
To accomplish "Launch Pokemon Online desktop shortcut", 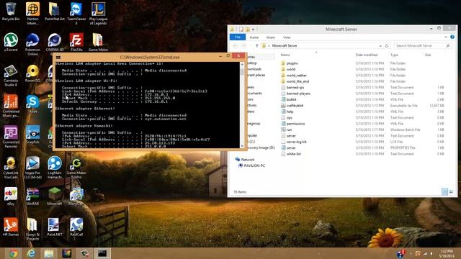I will point(32,44).
